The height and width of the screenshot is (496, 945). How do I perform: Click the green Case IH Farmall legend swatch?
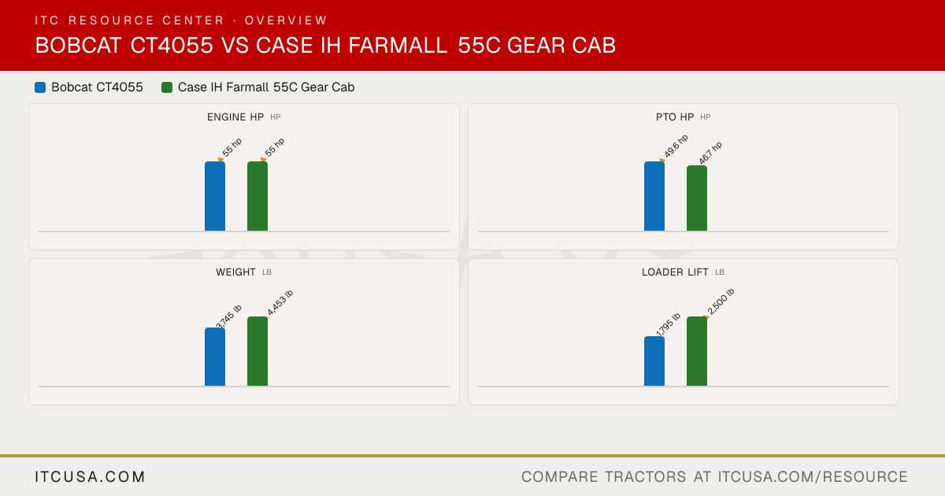pos(167,87)
